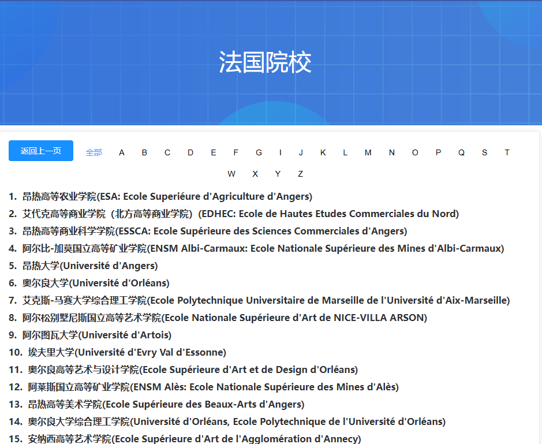Screen dimensions: 542x444
Task: Click the 法国院校 page heading
Action: click(x=265, y=62)
